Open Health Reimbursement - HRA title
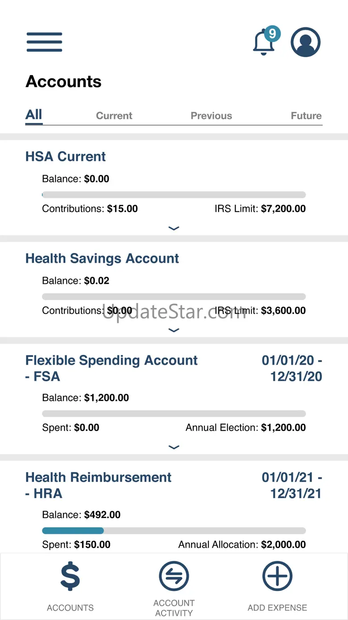This screenshot has width=348, height=620. 98,485
